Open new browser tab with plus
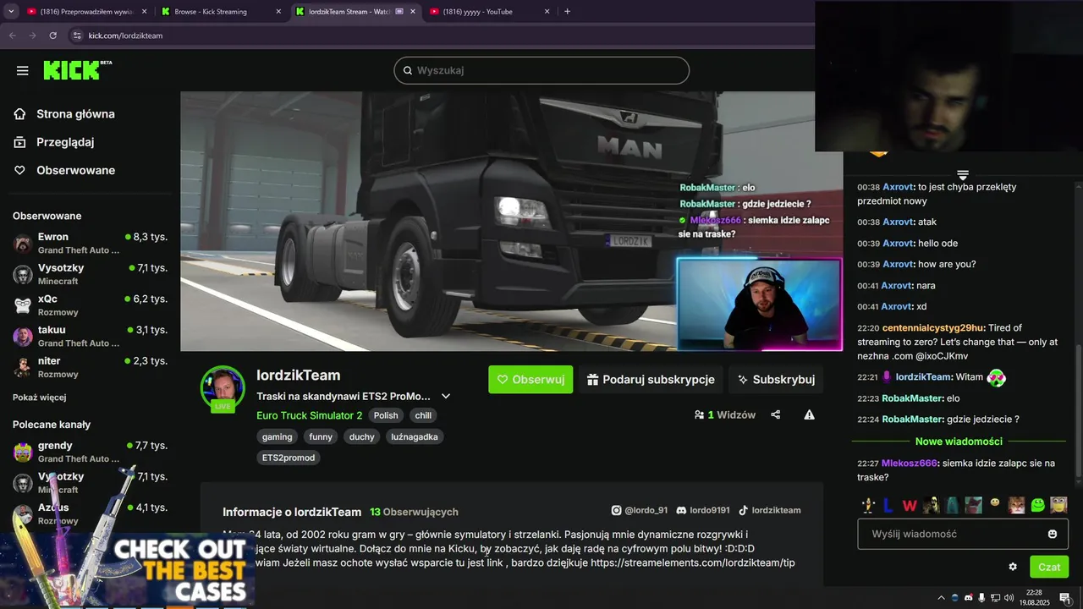Viewport: 1083px width, 609px height. click(x=567, y=12)
